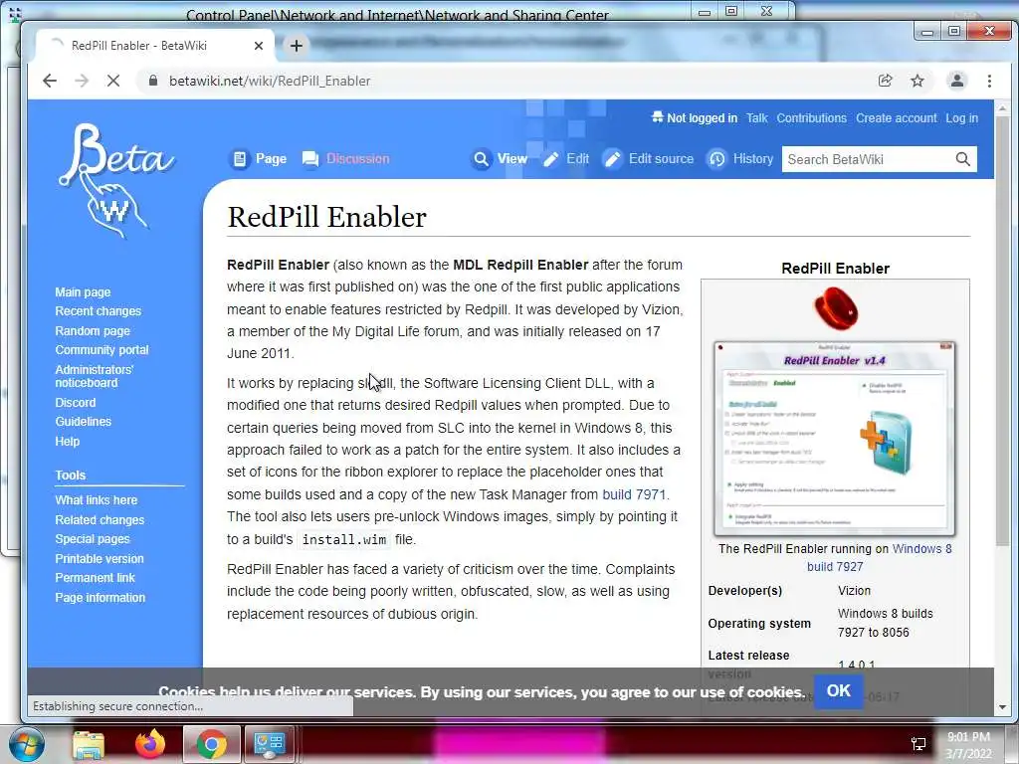
Task: Click the browser back arrow
Action: pyautogui.click(x=50, y=81)
